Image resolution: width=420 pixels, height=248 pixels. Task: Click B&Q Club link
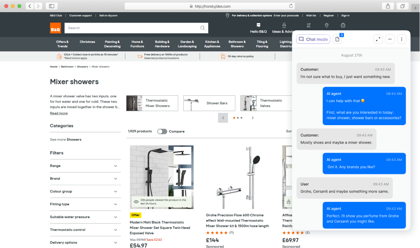[56, 15]
